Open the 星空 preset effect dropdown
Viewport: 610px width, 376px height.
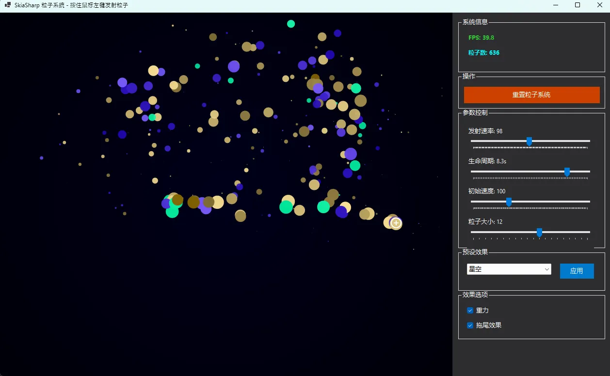coord(509,269)
